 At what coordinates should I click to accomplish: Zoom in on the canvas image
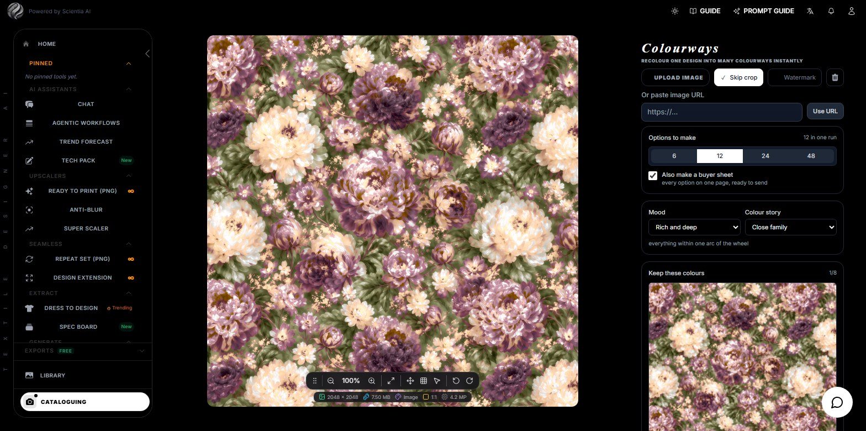click(x=372, y=381)
